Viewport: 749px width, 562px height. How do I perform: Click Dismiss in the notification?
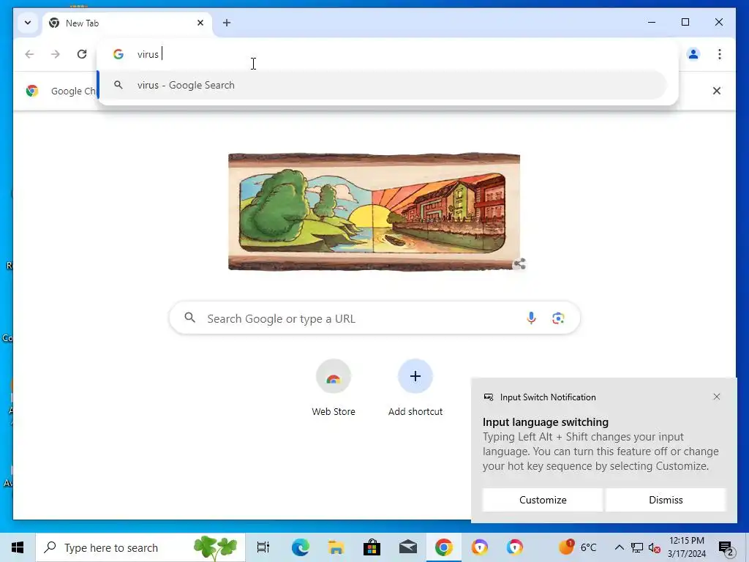click(666, 500)
